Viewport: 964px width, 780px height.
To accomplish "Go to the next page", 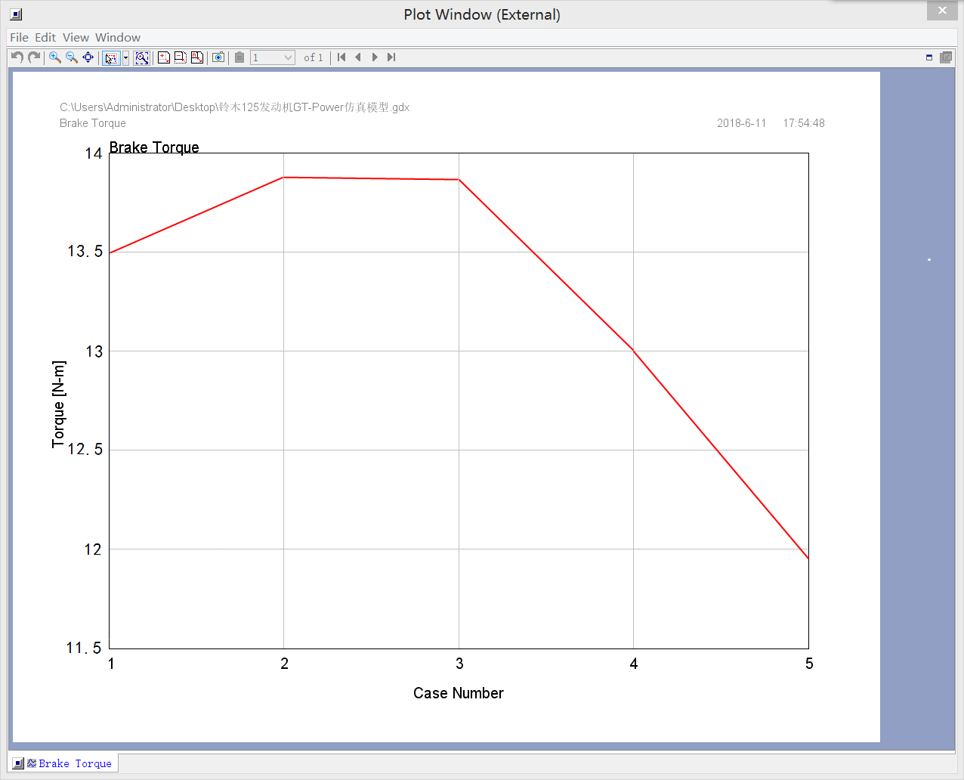I will [x=375, y=57].
